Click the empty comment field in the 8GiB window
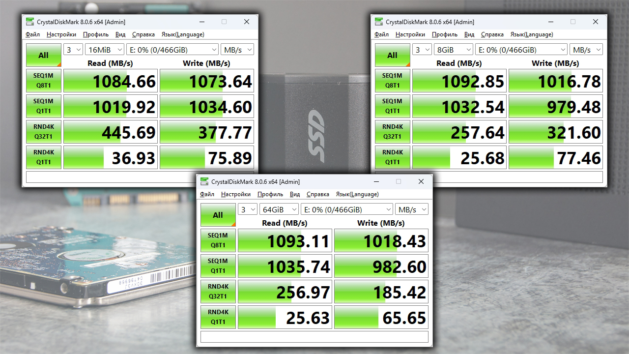Viewport: 629px width, 354px height. pyautogui.click(x=489, y=177)
